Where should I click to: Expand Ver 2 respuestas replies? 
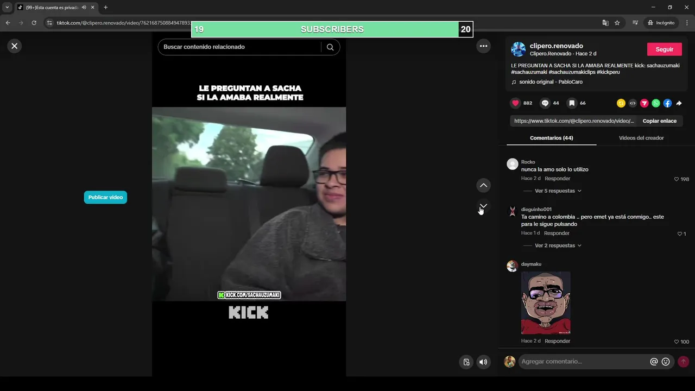[558, 246]
